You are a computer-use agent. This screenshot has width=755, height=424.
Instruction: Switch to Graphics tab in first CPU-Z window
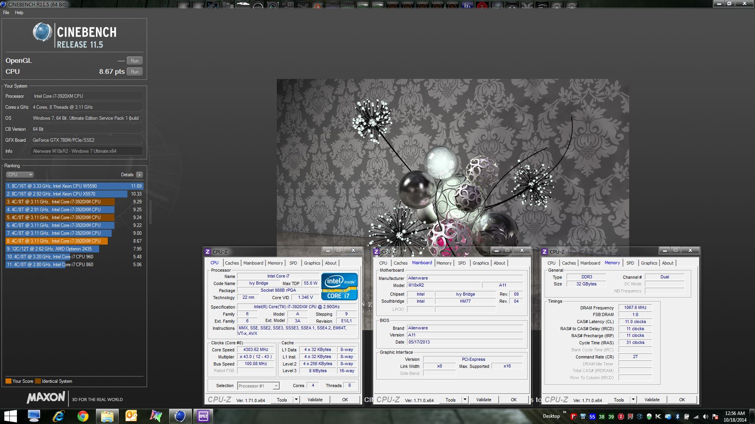pyautogui.click(x=312, y=263)
